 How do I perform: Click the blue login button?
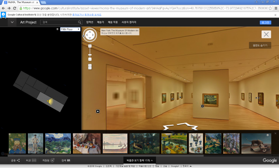click(265, 22)
